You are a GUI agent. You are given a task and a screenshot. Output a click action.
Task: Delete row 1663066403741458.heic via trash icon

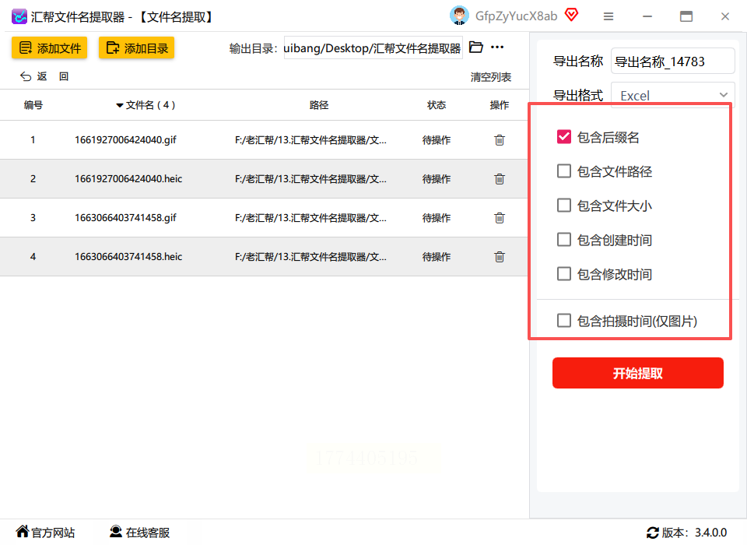coord(500,257)
